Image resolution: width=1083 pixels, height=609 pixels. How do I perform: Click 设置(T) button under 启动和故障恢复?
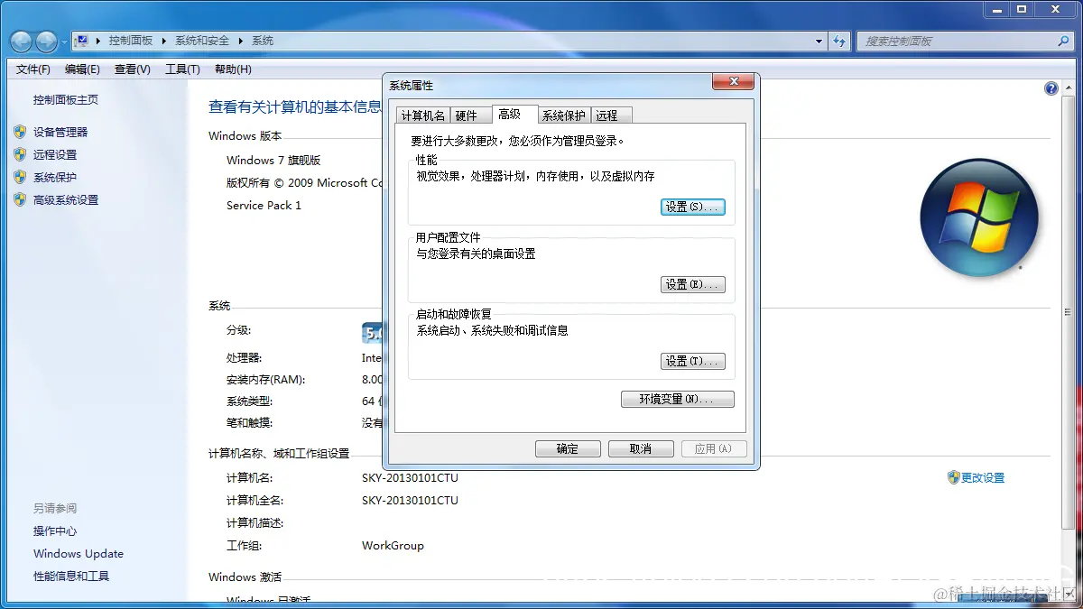[693, 361]
